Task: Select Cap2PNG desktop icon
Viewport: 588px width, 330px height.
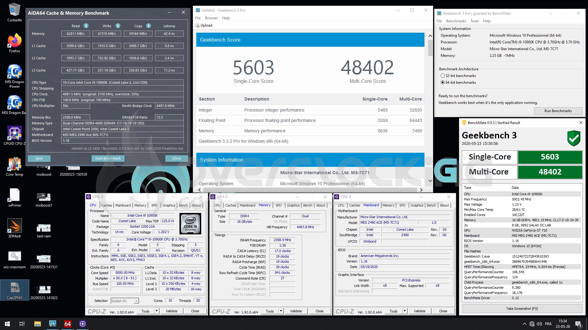Action: coord(14,290)
